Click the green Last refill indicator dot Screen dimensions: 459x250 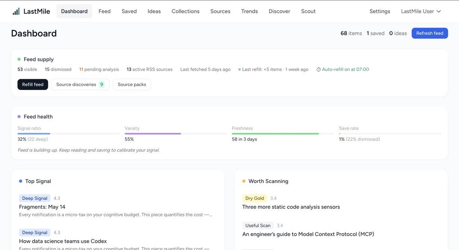(x=239, y=70)
